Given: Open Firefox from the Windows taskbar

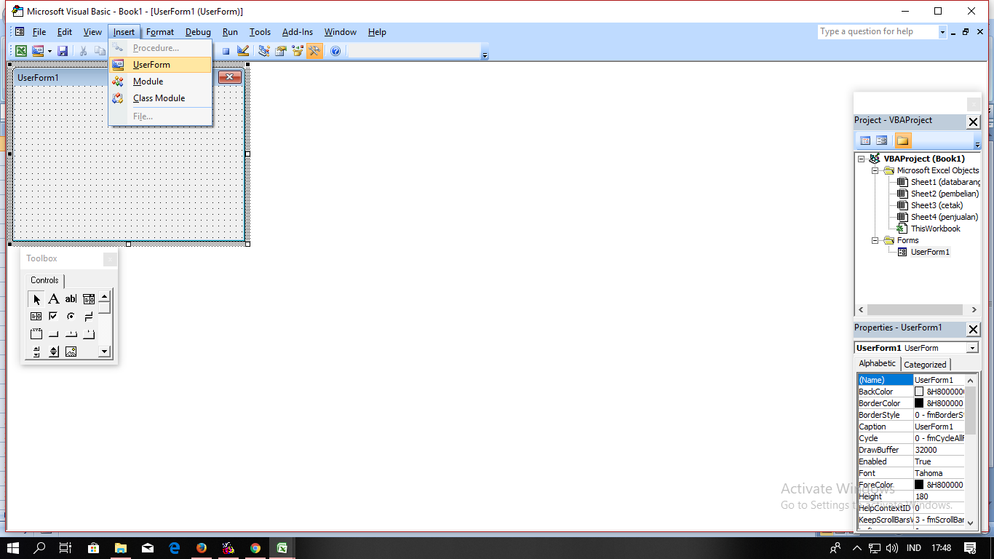Looking at the screenshot, I should pos(201,548).
